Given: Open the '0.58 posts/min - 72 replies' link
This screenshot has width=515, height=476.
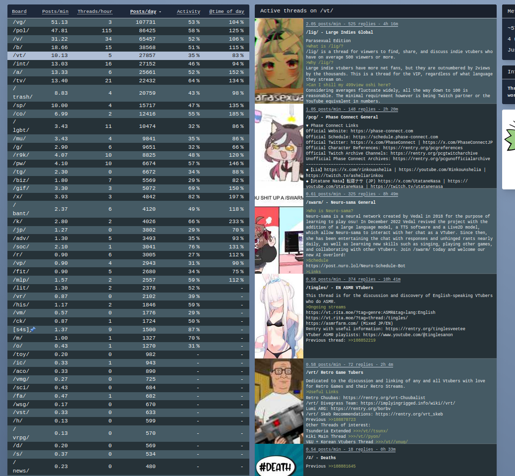Looking at the screenshot, I should tap(349, 364).
